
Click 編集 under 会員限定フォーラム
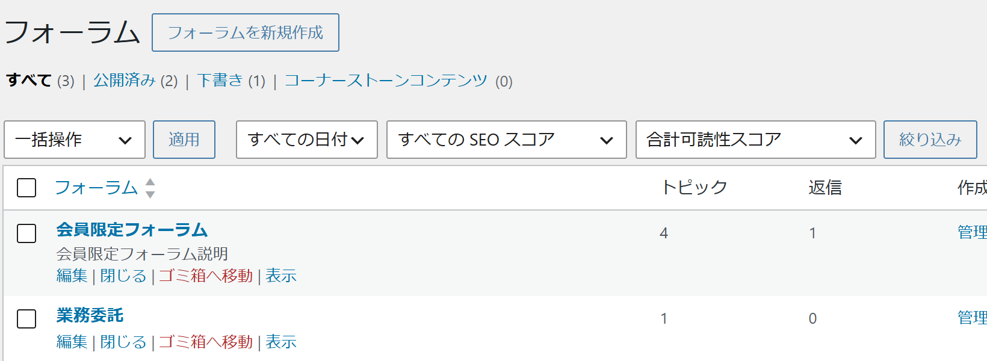[x=72, y=276]
